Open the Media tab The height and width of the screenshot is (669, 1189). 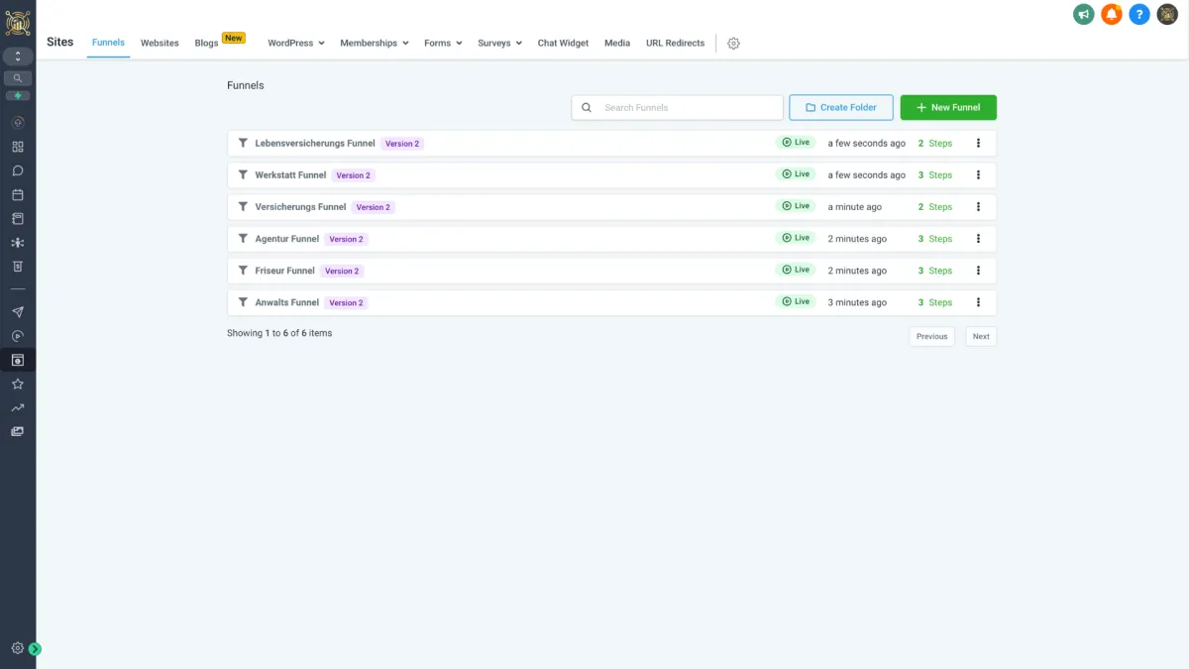617,43
